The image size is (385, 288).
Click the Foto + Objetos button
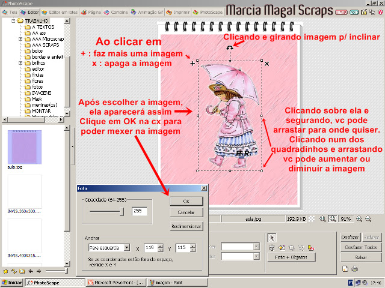coord(291,257)
